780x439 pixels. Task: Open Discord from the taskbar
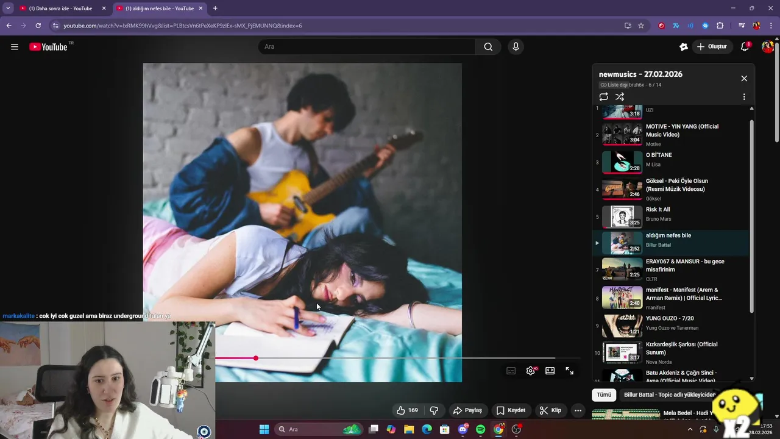(463, 429)
